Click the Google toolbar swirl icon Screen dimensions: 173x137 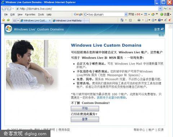[x=153, y=14]
